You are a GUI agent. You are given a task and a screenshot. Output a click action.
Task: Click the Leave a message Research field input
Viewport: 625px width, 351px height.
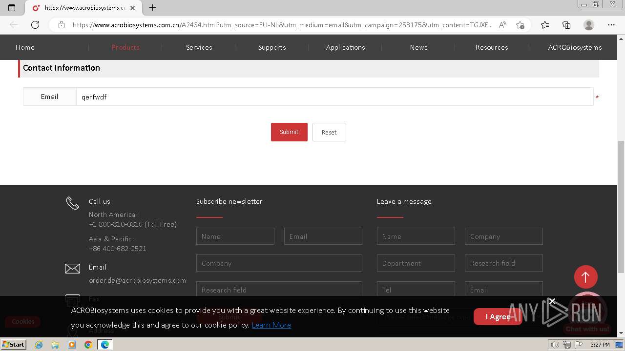[504, 263]
